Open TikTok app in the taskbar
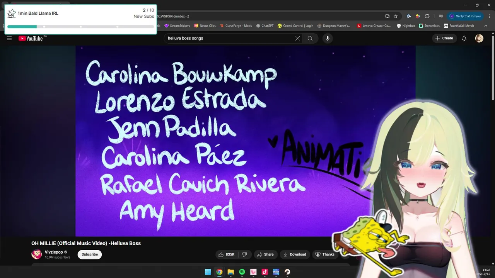Screen dimensions: 495x278 (x=265, y=272)
